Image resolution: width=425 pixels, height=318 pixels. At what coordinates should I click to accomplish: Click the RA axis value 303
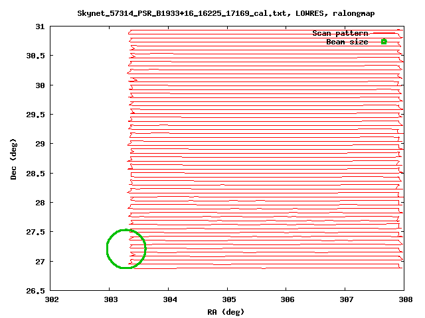coord(111,299)
